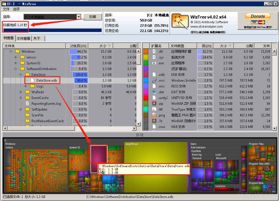Click the .png image file icon
The image size is (279, 201).
pos(154,115)
